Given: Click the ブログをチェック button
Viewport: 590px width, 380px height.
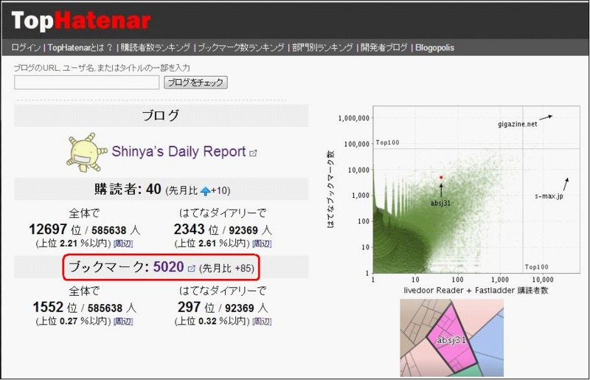Looking at the screenshot, I should [x=195, y=83].
